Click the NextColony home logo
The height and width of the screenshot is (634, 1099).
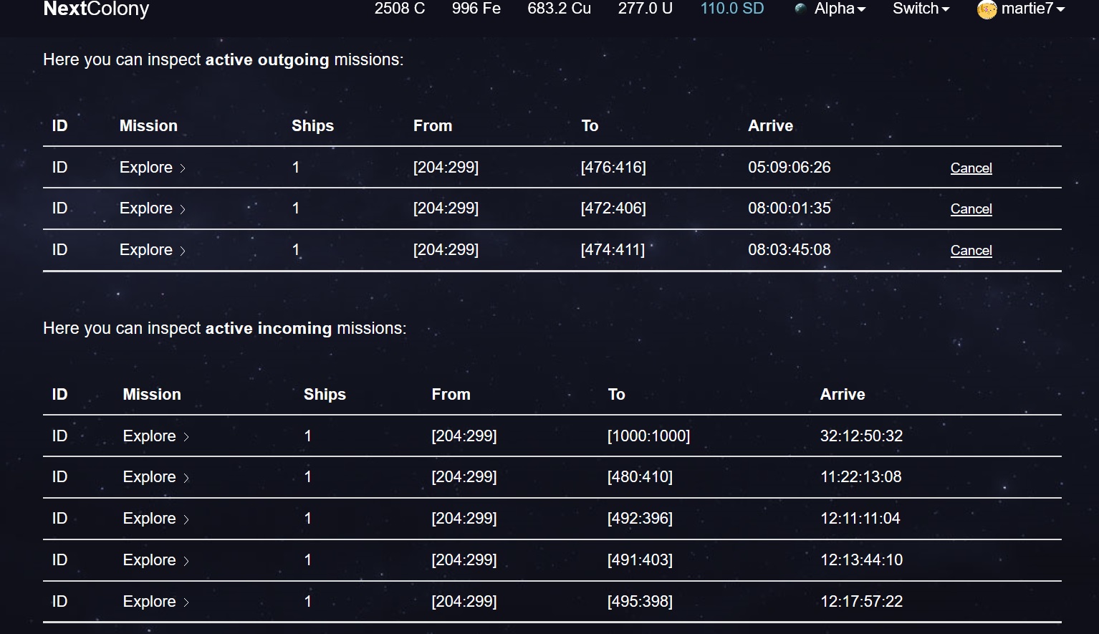point(96,9)
